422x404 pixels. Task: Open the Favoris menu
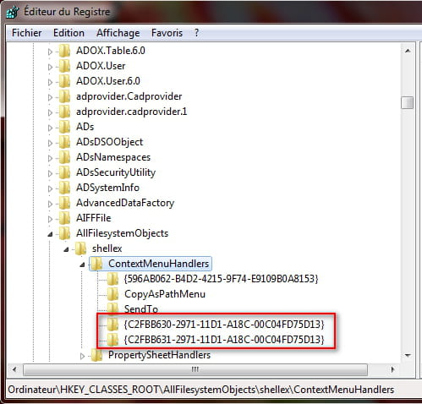coord(167,33)
